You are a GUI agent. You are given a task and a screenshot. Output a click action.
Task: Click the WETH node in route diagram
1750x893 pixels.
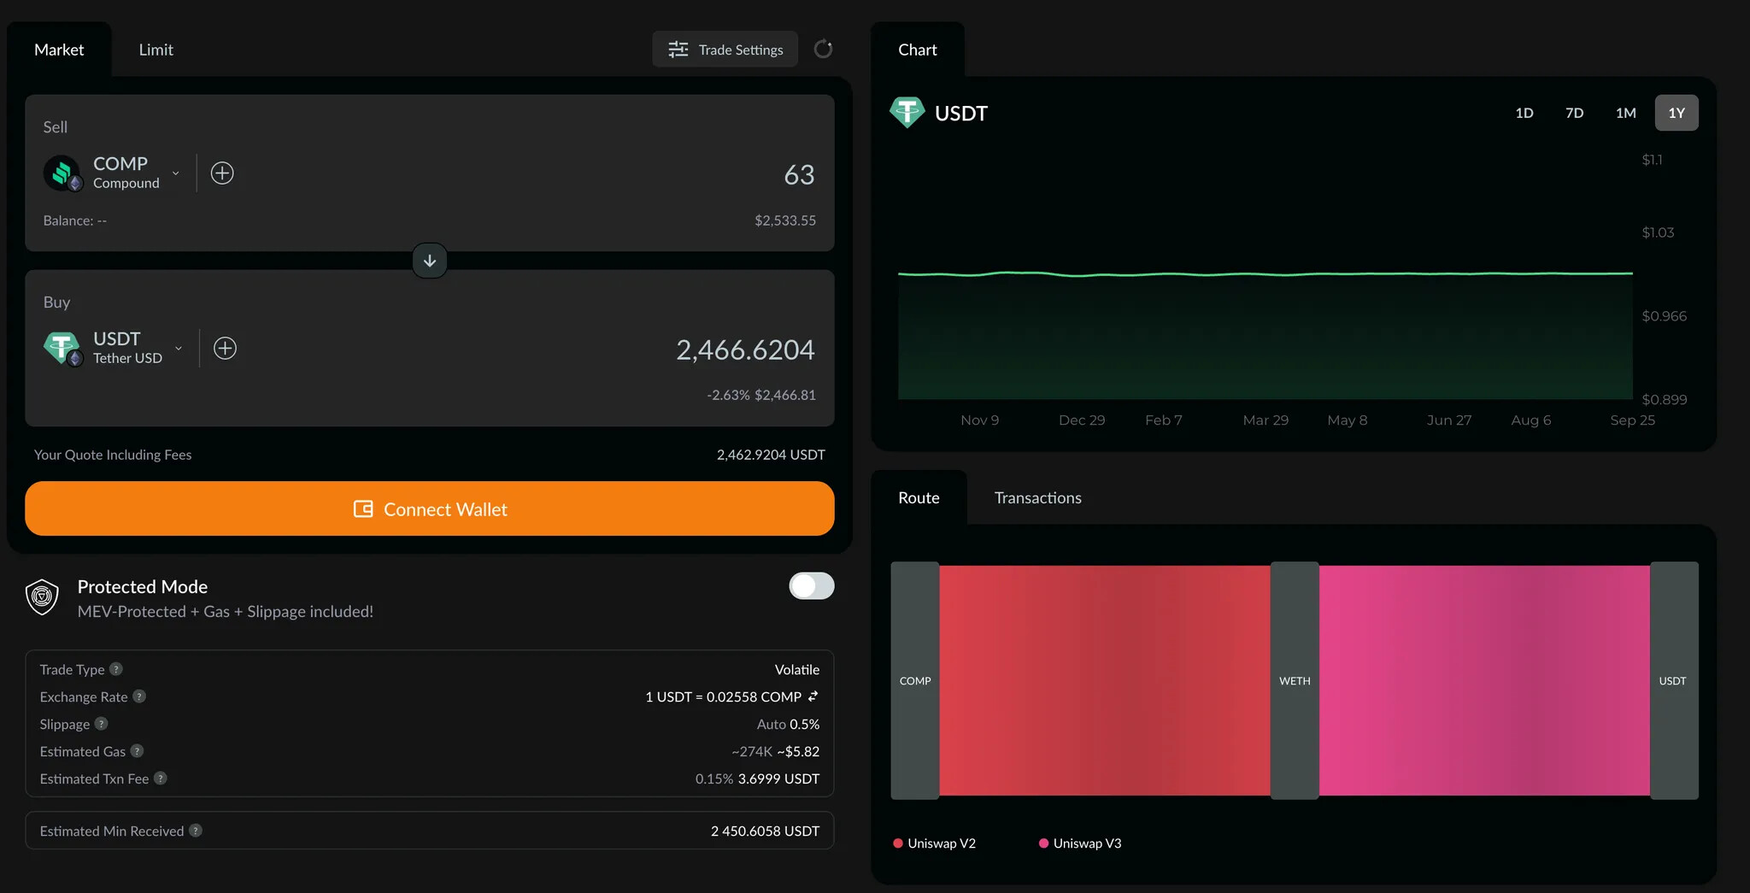(1295, 680)
